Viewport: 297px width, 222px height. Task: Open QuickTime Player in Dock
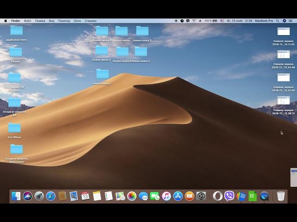(x=264, y=196)
